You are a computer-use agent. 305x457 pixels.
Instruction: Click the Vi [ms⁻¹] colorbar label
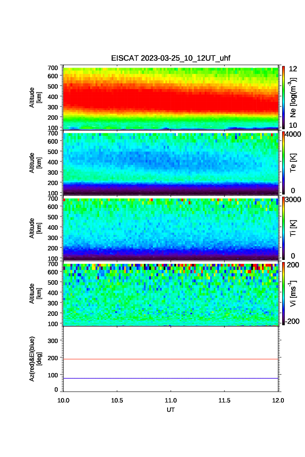[293, 293]
